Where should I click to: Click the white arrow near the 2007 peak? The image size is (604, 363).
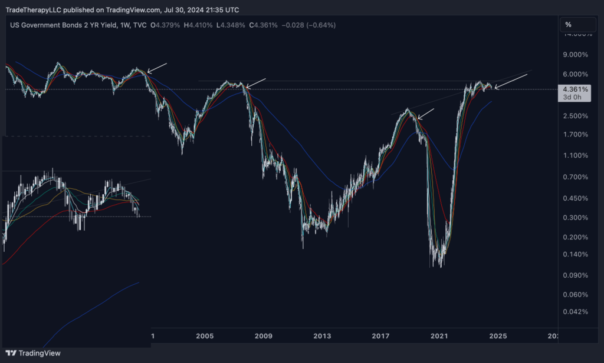click(255, 83)
